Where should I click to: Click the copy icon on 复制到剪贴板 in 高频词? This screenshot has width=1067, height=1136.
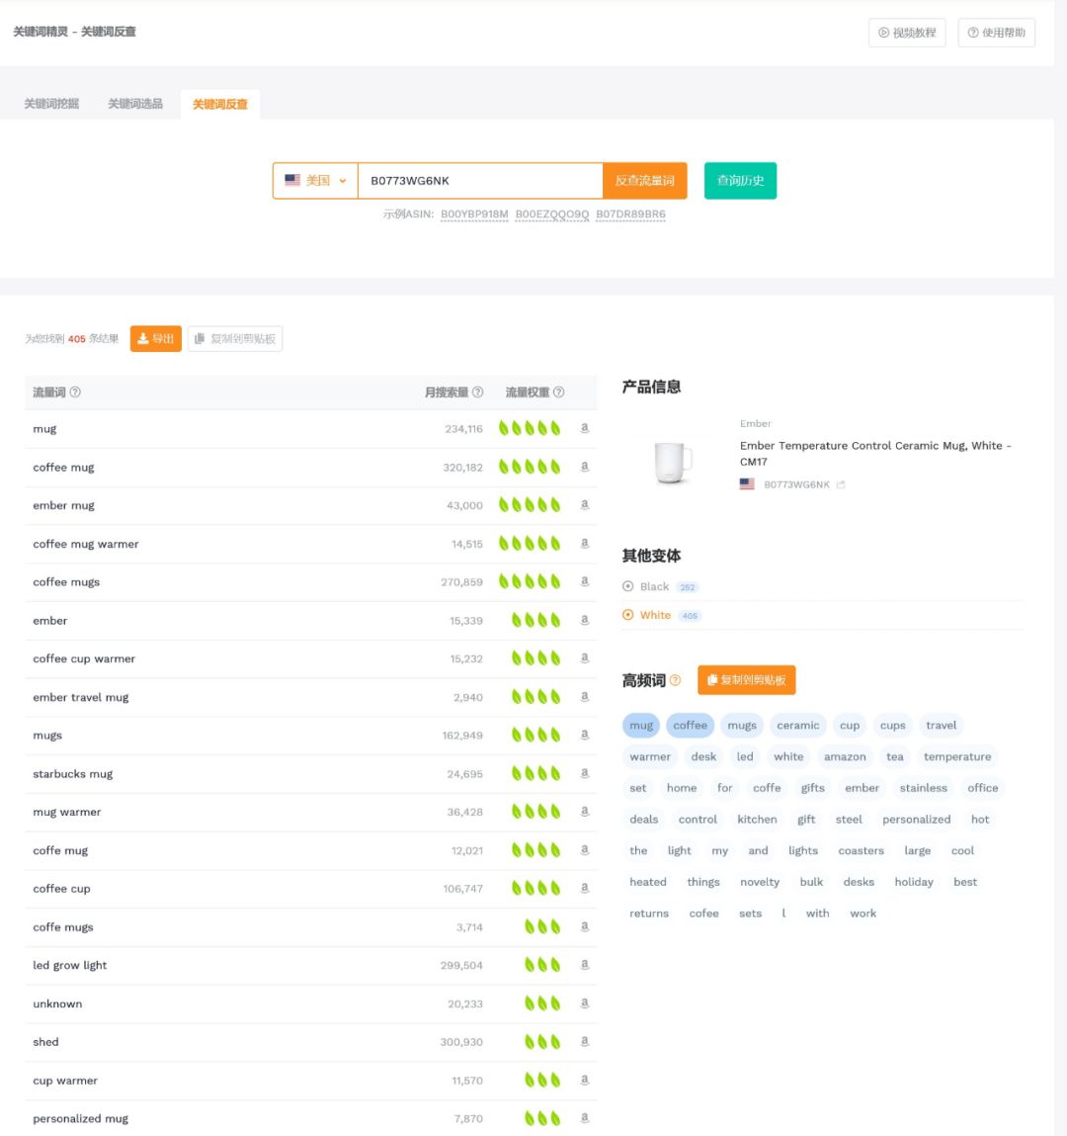point(711,678)
